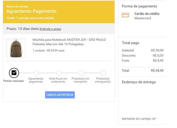
Task: Click the Aguardando pagamento step circle
Action: 36,73
